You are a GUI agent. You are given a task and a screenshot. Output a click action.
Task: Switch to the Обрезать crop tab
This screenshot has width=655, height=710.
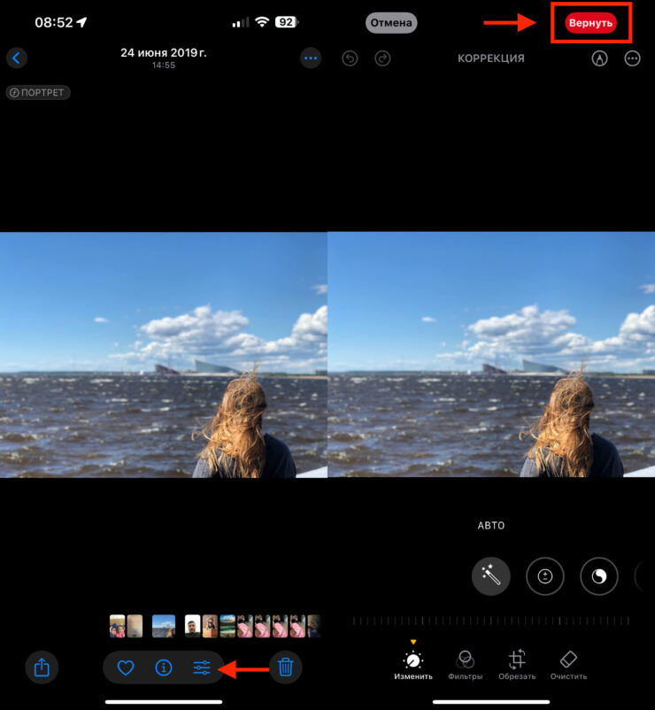(x=517, y=664)
